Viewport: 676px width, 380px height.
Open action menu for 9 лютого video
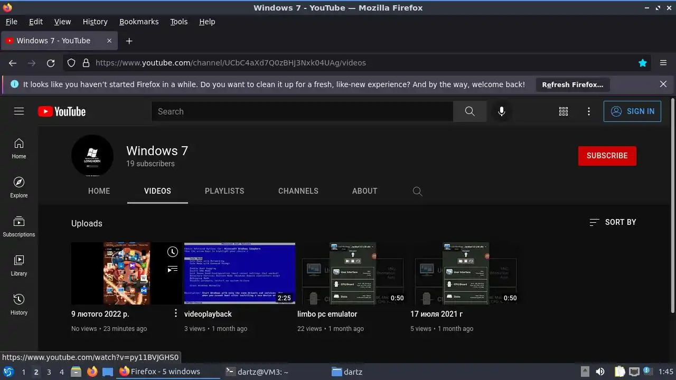click(x=176, y=313)
